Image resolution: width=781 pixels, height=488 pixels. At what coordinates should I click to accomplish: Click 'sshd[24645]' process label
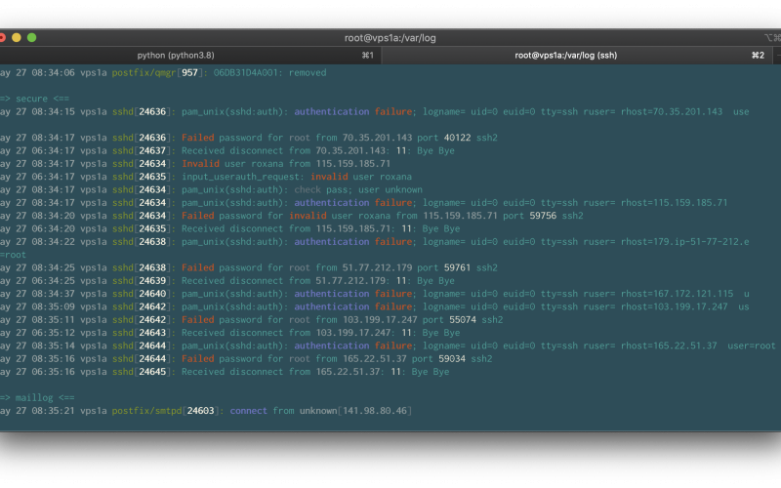142,372
